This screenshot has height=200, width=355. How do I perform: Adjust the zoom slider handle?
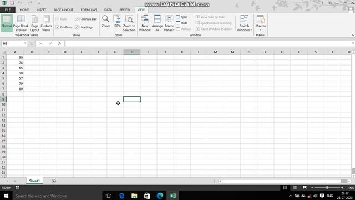(327, 188)
